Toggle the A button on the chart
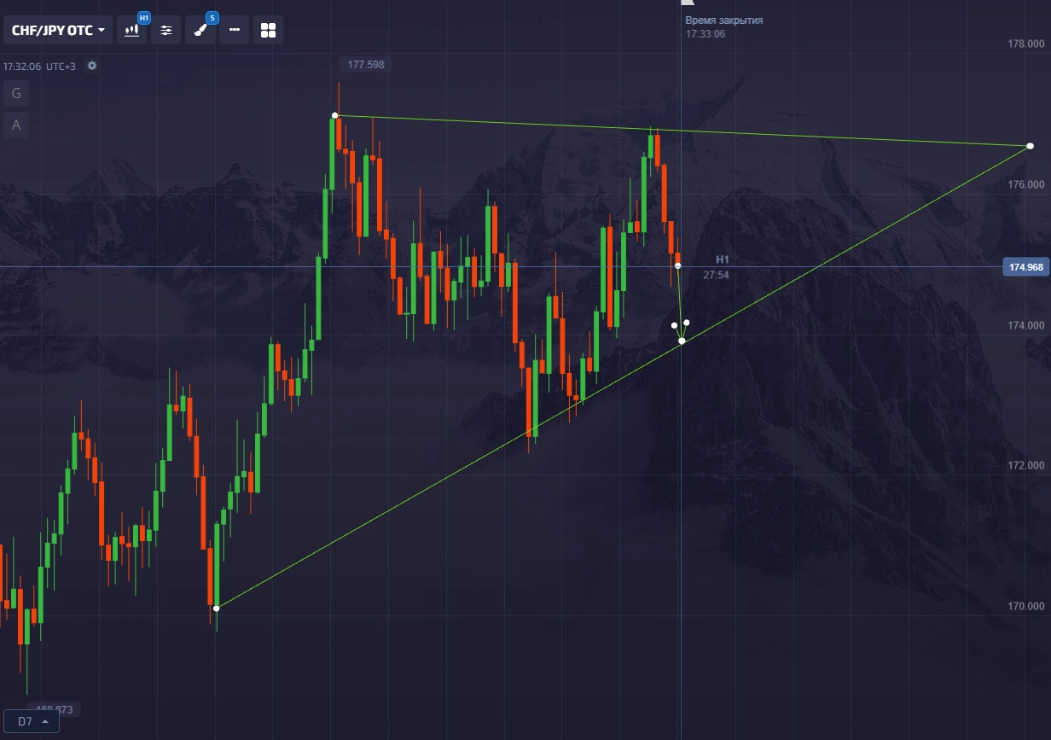1051x740 pixels. click(16, 125)
